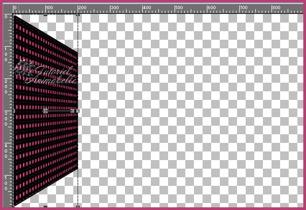Click the 400 mark on horizontal ruler

pyautogui.click(x=147, y=8)
